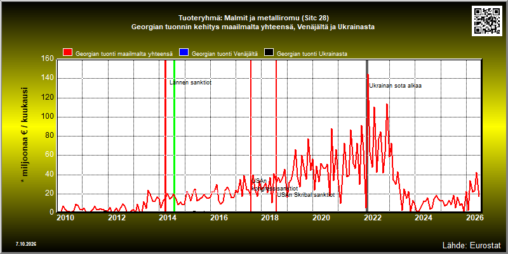Click the USAn kongressisanktiot annotation
The width and height of the screenshot is (508, 254).
pos(275,184)
